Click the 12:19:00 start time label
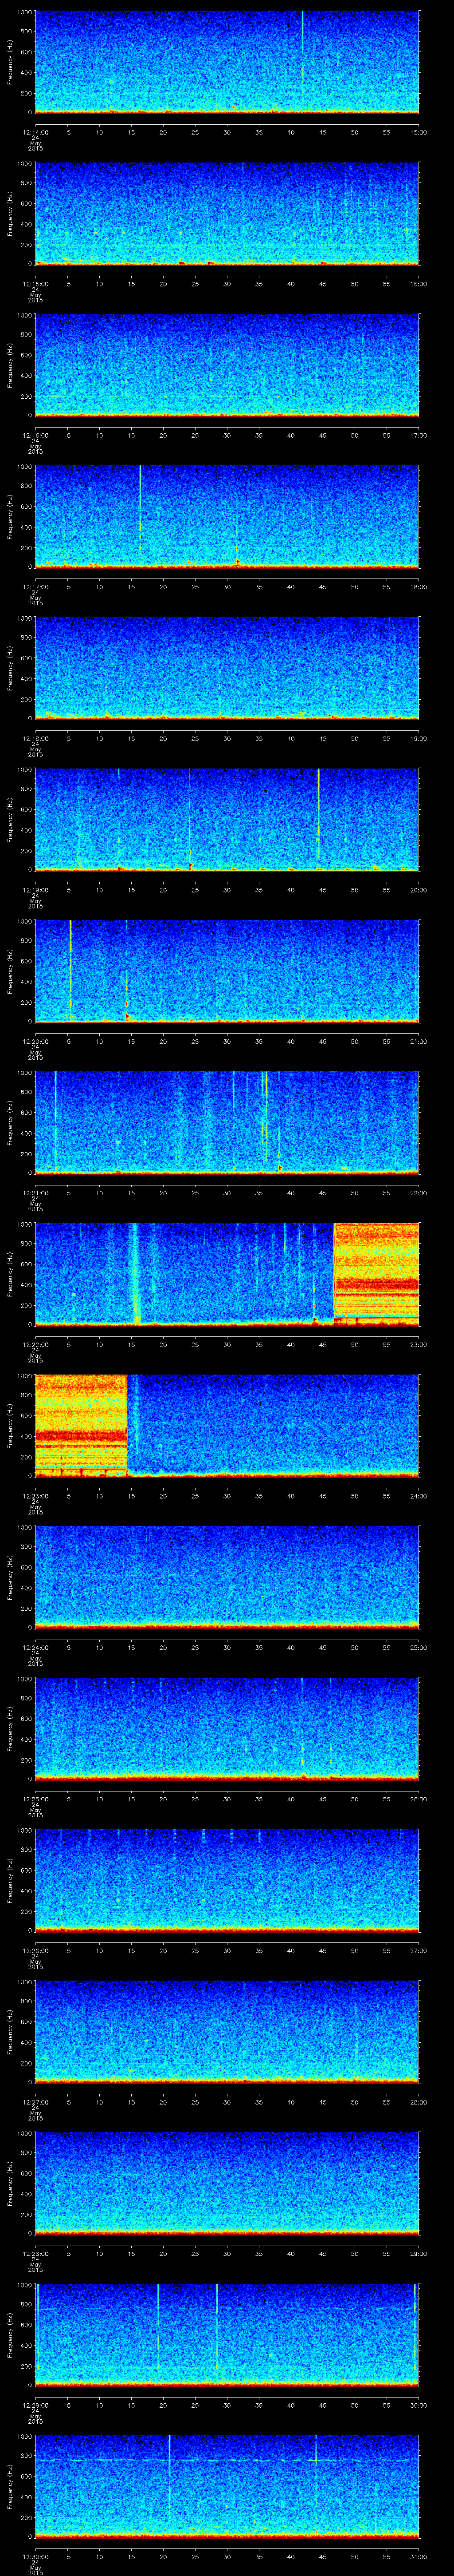Screen dimensions: 454x2576 (35, 890)
